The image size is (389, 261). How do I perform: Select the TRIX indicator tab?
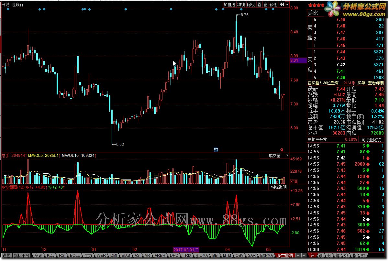coord(187,256)
